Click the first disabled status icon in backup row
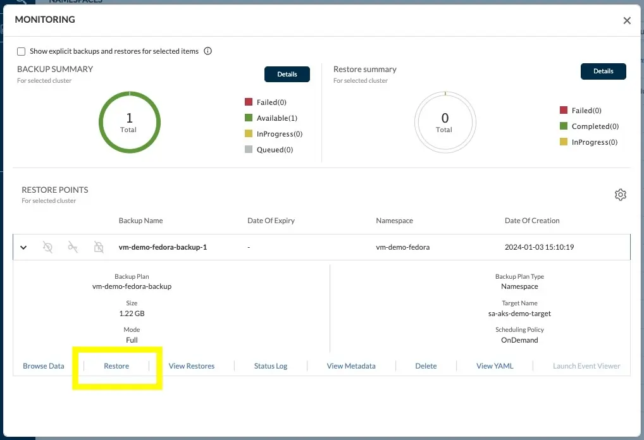644x440 pixels. [47, 247]
